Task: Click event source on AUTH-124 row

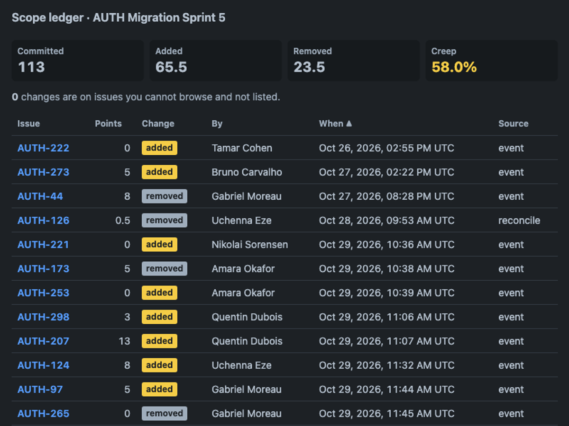Action: [x=511, y=365]
